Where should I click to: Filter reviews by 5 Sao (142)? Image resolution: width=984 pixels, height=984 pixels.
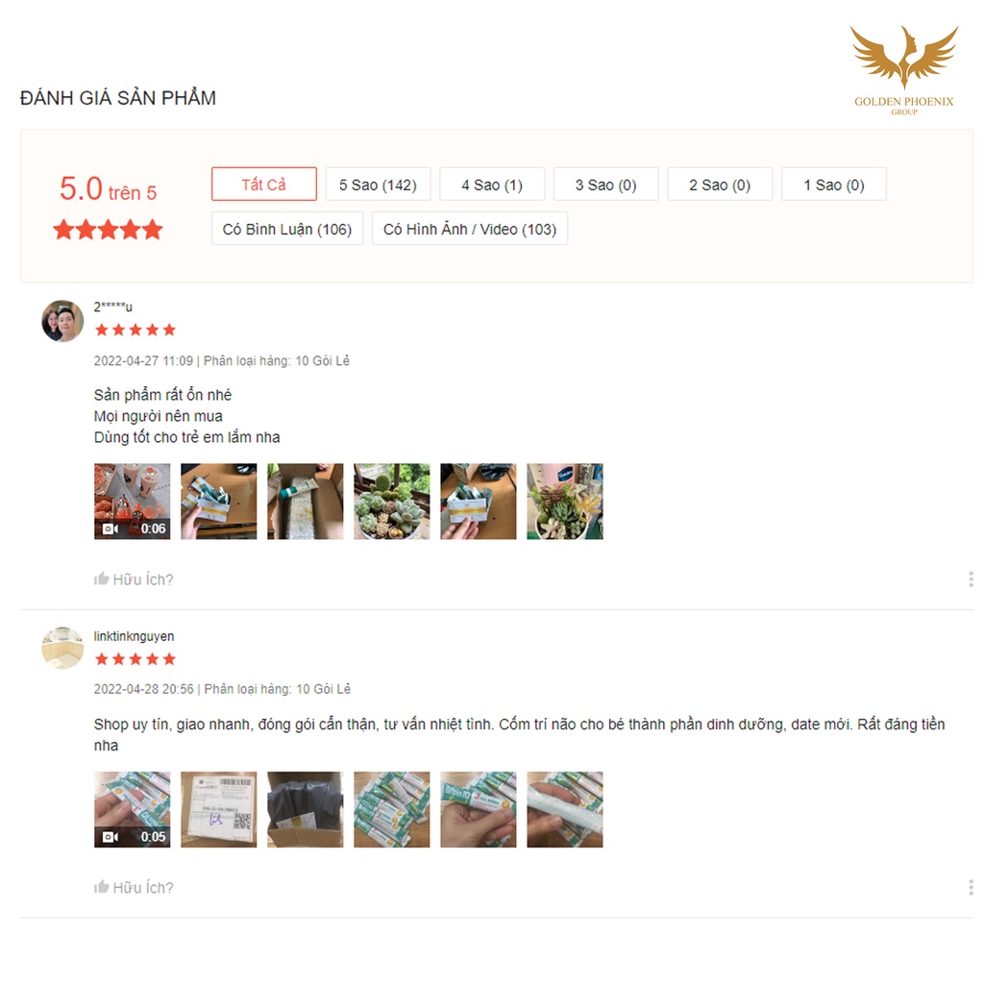pyautogui.click(x=378, y=184)
